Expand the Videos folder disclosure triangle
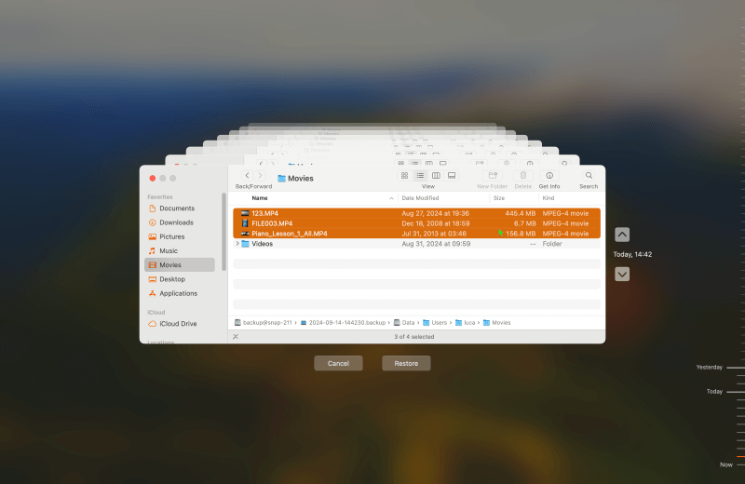This screenshot has width=745, height=484. (x=237, y=244)
